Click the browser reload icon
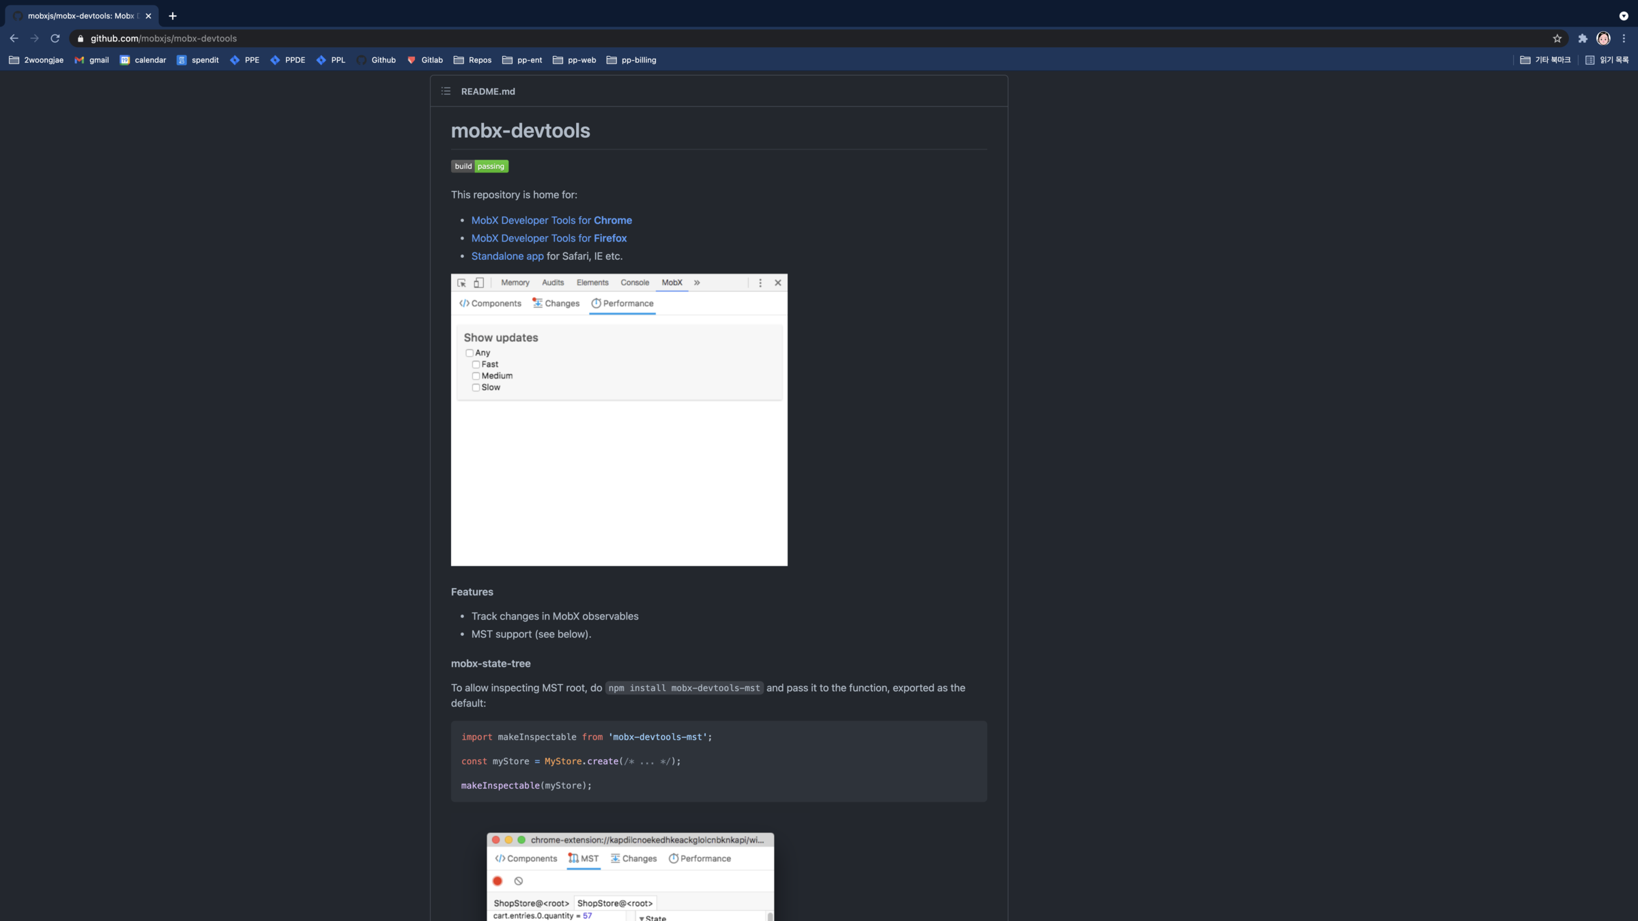 [x=55, y=39]
